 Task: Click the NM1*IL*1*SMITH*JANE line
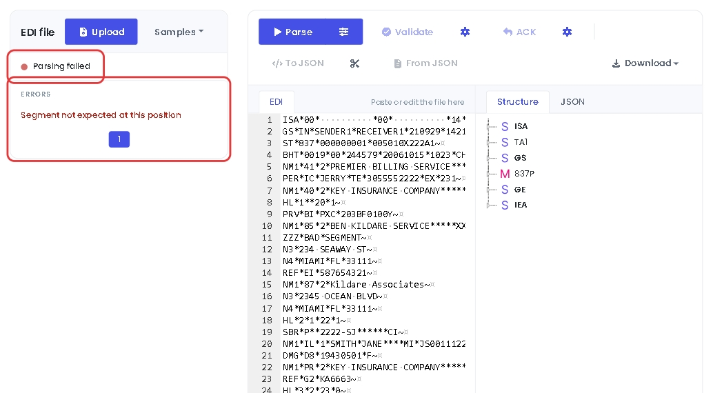click(374, 344)
